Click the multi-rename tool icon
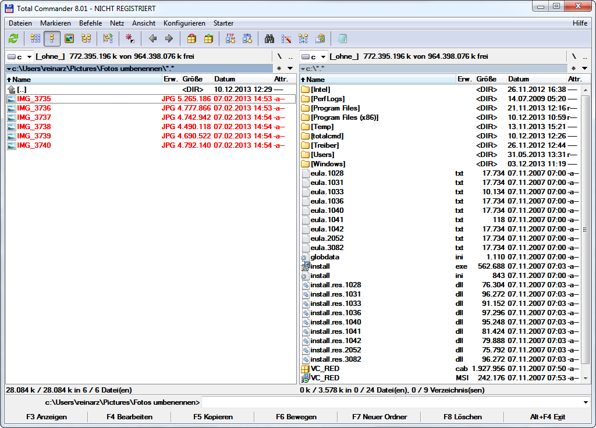 (286, 39)
